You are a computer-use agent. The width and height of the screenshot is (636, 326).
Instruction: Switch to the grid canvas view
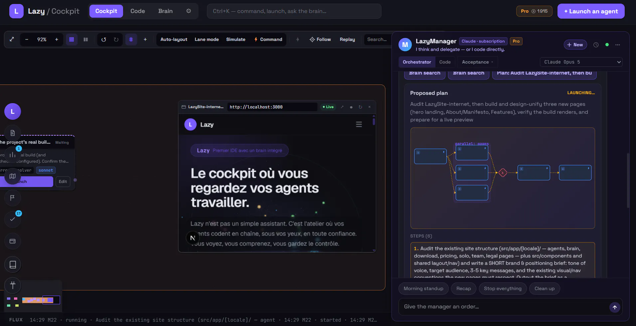coord(72,39)
